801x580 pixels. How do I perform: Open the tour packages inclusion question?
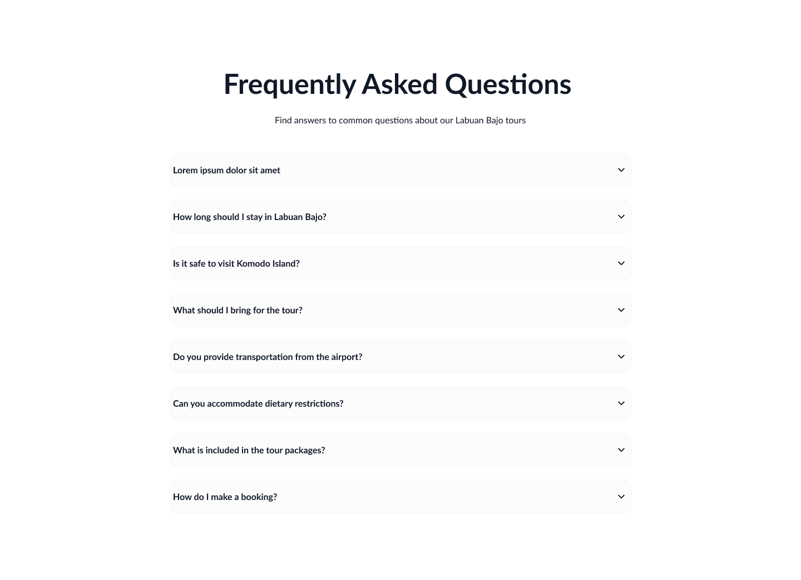(x=400, y=450)
